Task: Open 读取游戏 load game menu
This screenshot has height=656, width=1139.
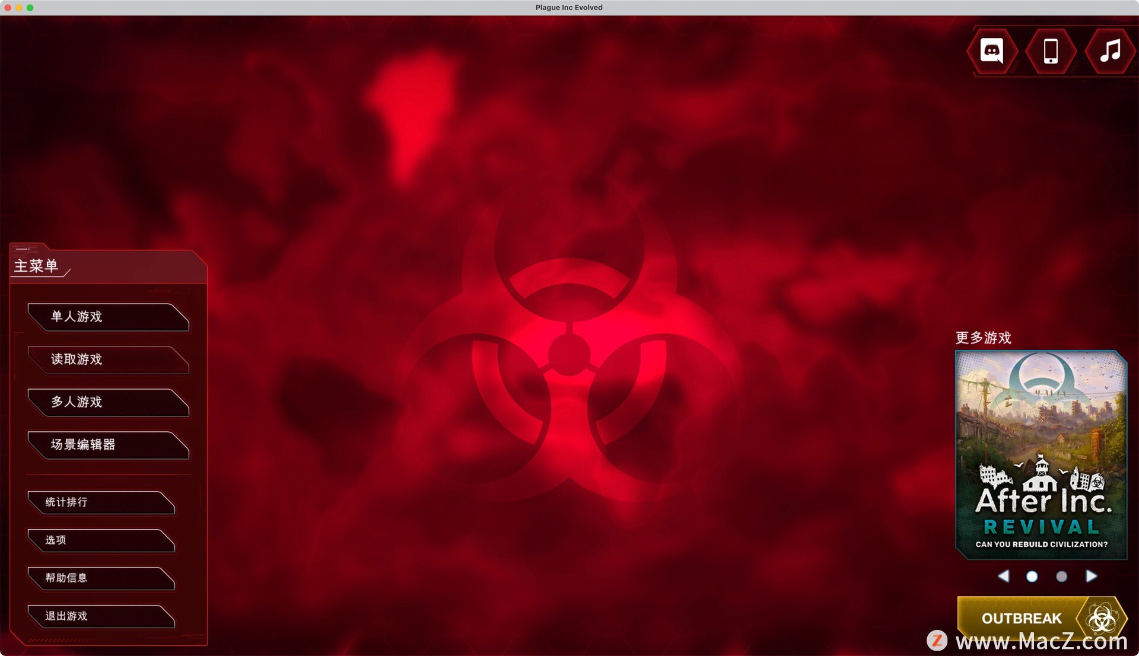Action: click(107, 360)
